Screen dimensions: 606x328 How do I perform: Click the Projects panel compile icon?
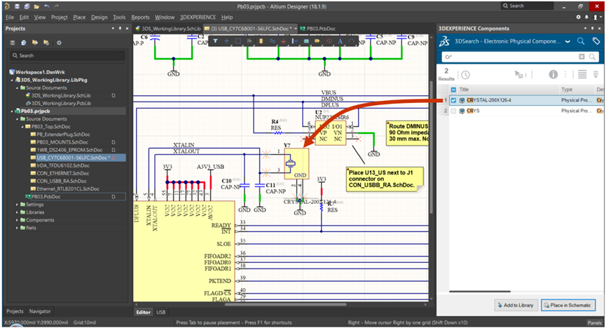(x=24, y=43)
